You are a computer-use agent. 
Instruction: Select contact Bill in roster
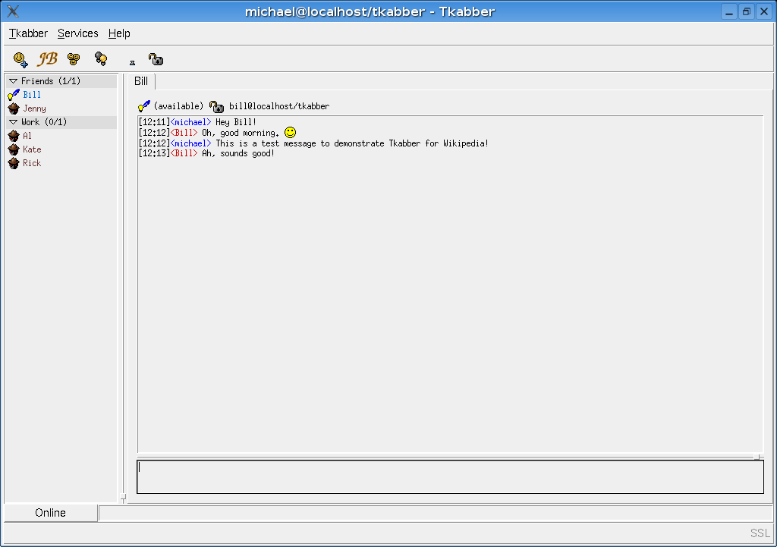[x=32, y=95]
